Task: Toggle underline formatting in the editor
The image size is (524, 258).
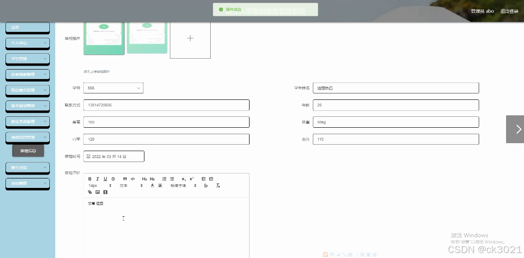Action: (105, 179)
